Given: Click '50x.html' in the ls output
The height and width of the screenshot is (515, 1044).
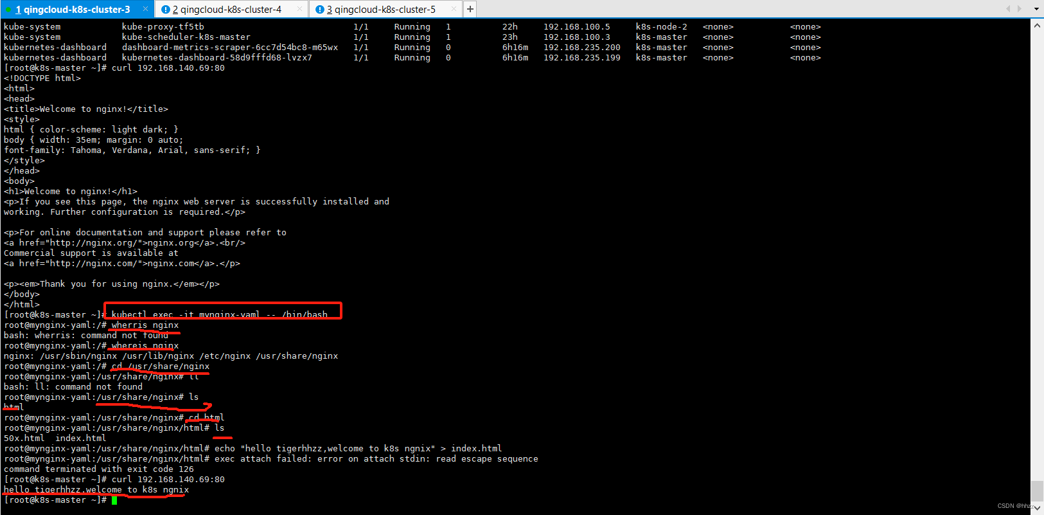Looking at the screenshot, I should [24, 438].
